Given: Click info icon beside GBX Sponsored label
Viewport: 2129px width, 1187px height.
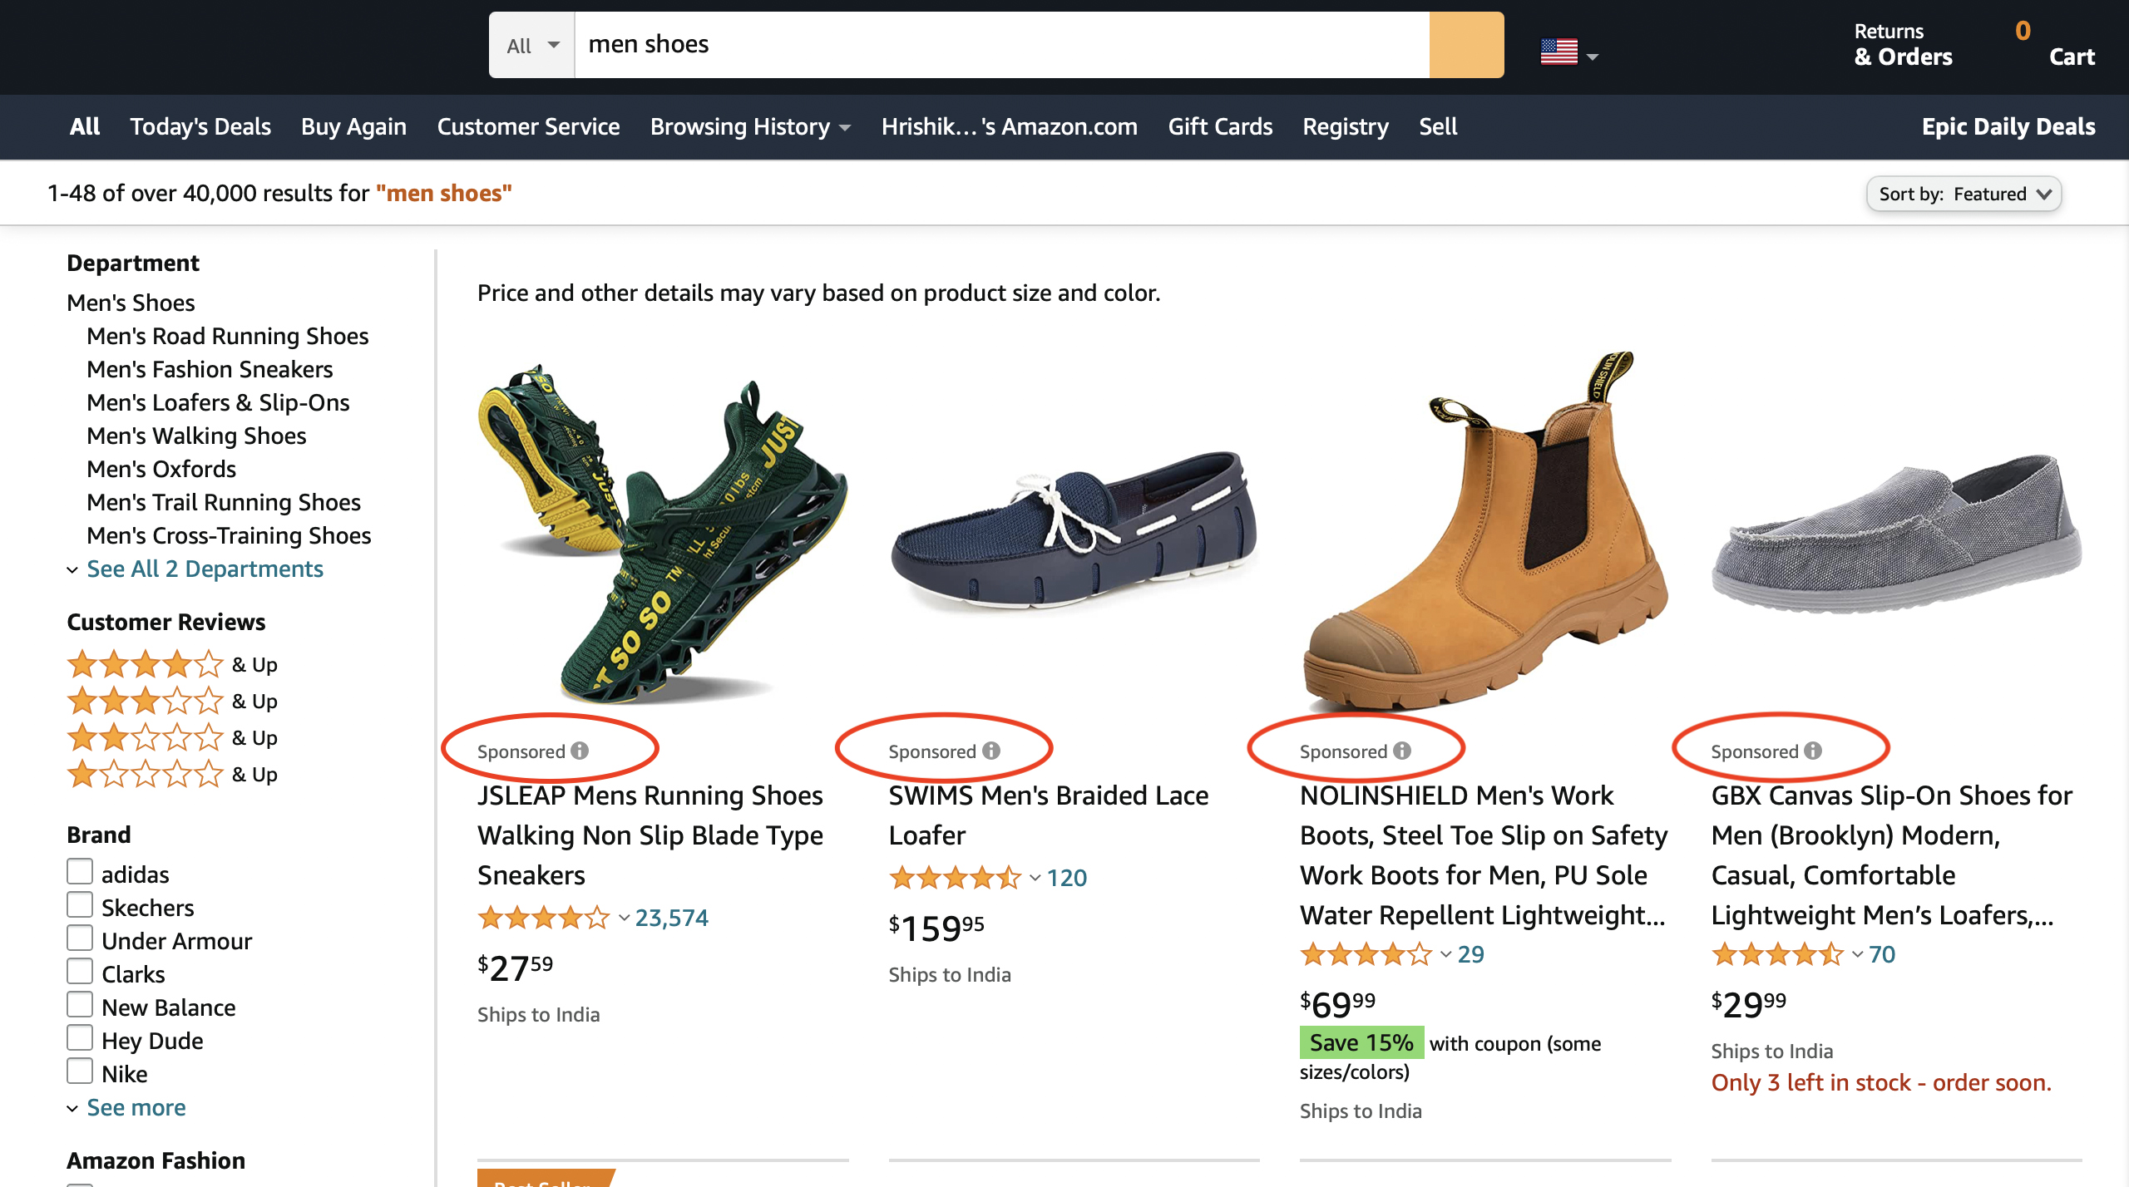Looking at the screenshot, I should tap(1813, 751).
